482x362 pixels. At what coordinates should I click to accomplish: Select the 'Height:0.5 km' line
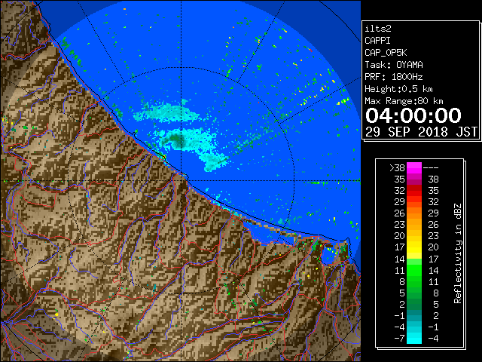pyautogui.click(x=398, y=89)
